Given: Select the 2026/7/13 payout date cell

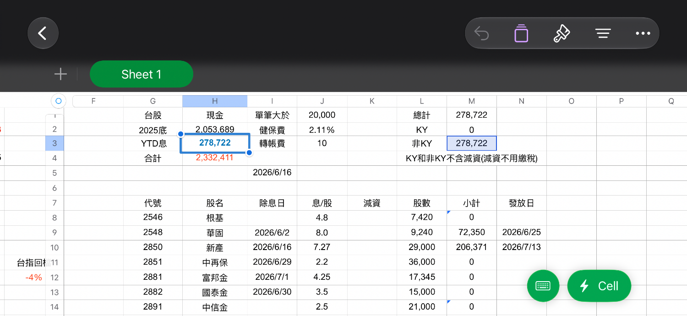Looking at the screenshot, I should point(521,247).
